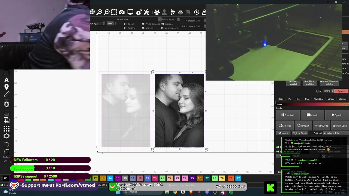Screen dimensions: 349x196
Task: Select the polygon path edit tool
Action: tap(7, 145)
